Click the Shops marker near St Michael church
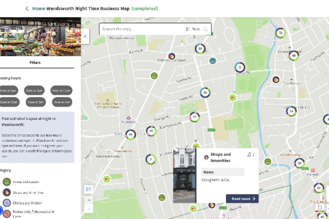Image resolution: width=329 pixels, height=219 pixels. tap(172, 56)
